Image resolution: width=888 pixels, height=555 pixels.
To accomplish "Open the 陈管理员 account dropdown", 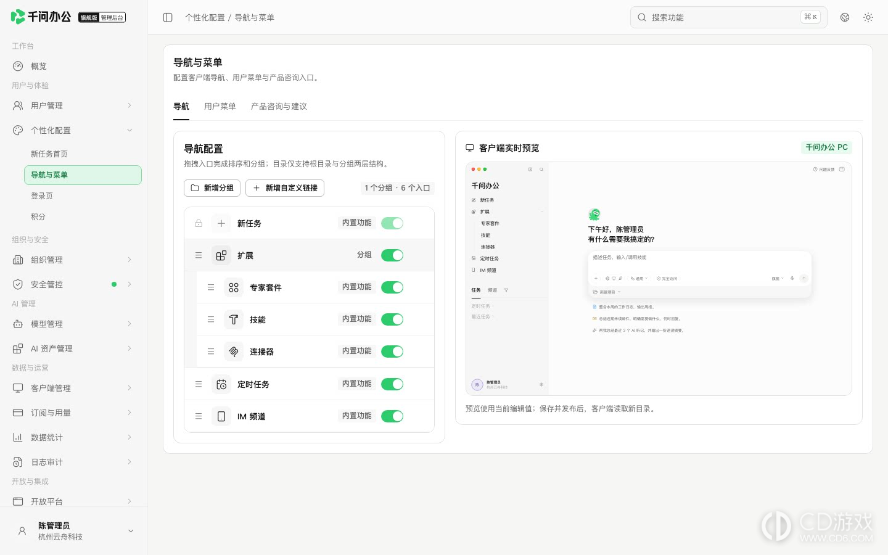I will coord(73,531).
